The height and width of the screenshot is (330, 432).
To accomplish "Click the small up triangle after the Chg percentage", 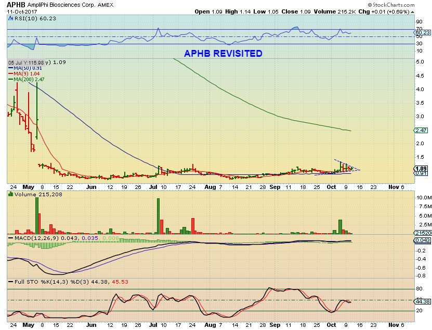I will coord(412,12).
